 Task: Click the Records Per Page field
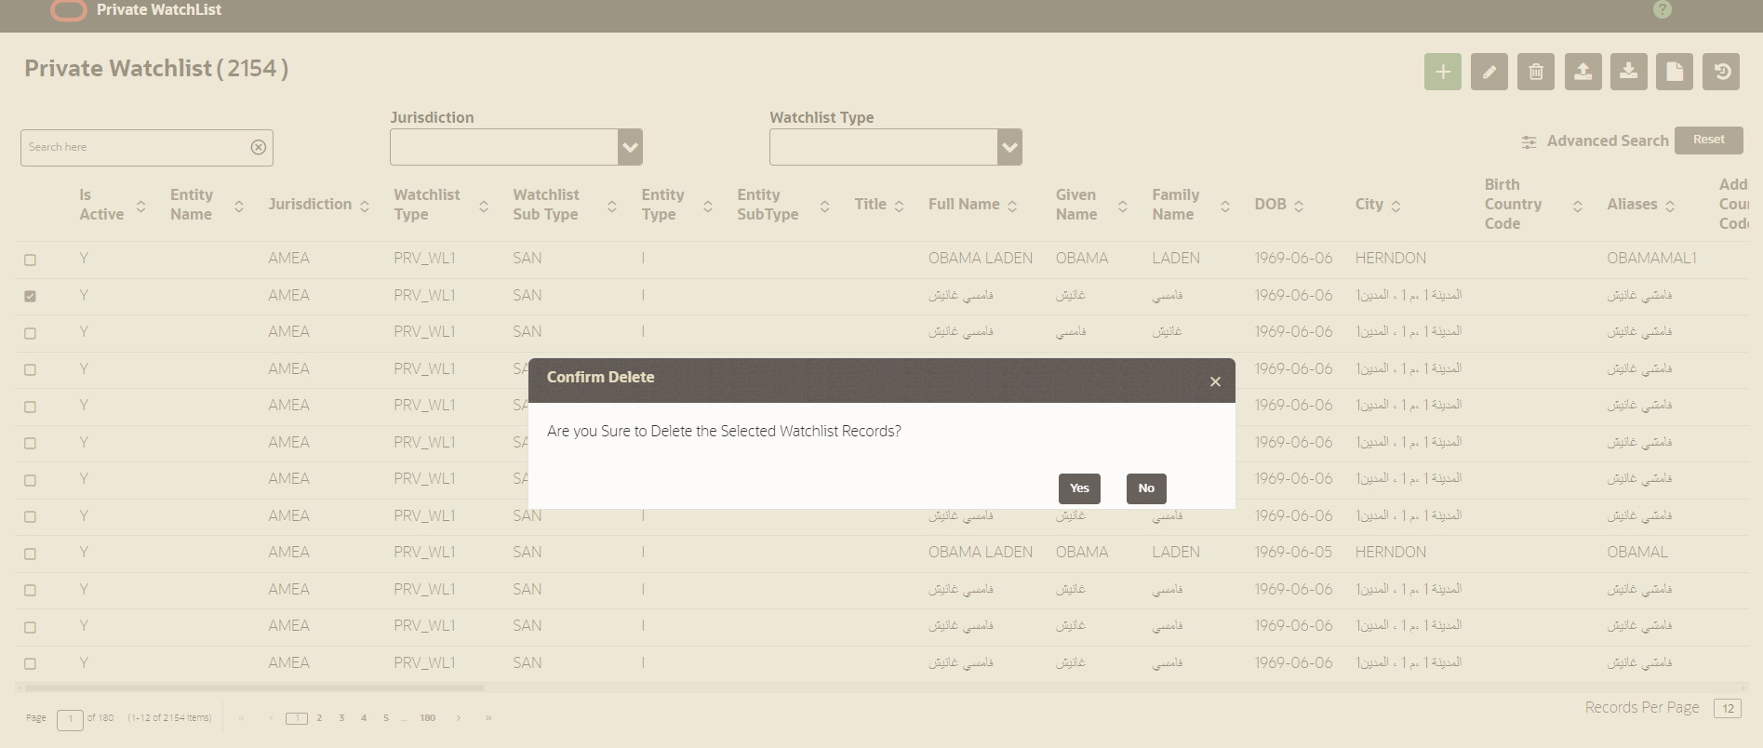(1728, 708)
